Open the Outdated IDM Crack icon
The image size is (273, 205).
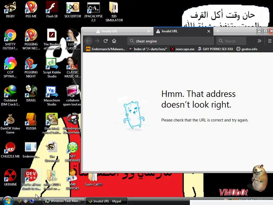coord(10,96)
